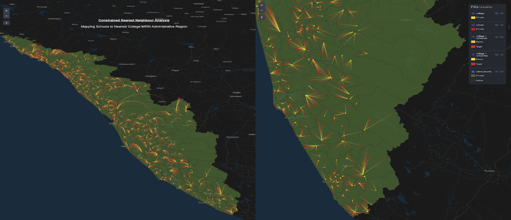Toggle college layer left-map visibility (crossed eye)
This screenshot has width=511, height=220.
(497, 13)
